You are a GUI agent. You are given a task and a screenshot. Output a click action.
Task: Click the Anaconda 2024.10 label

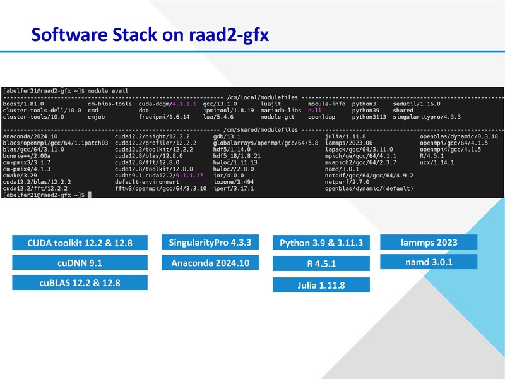pyautogui.click(x=210, y=261)
